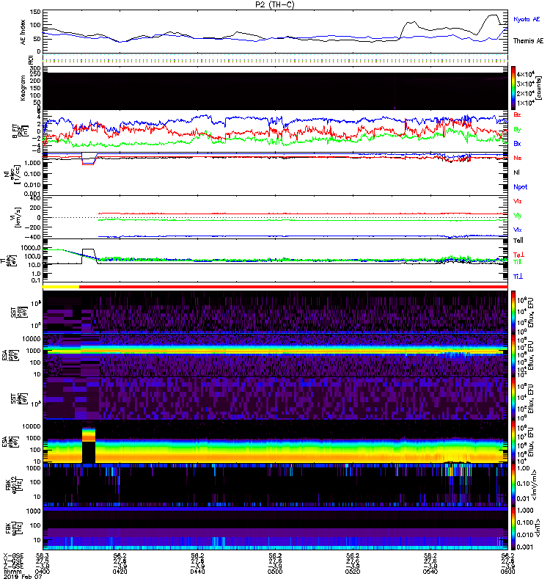
Task: Click the 0440 time axis label
Action: click(197, 572)
